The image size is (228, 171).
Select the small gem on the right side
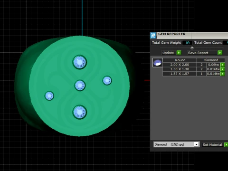click(107, 80)
